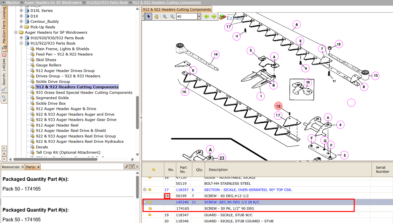Click the down chevron button in left sidebar
393x223 pixels.
pyautogui.click(x=4, y=159)
